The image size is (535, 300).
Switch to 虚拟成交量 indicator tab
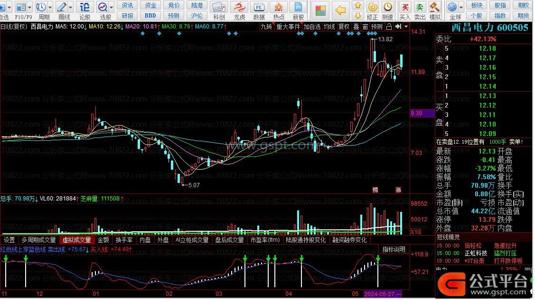[x=77, y=240]
